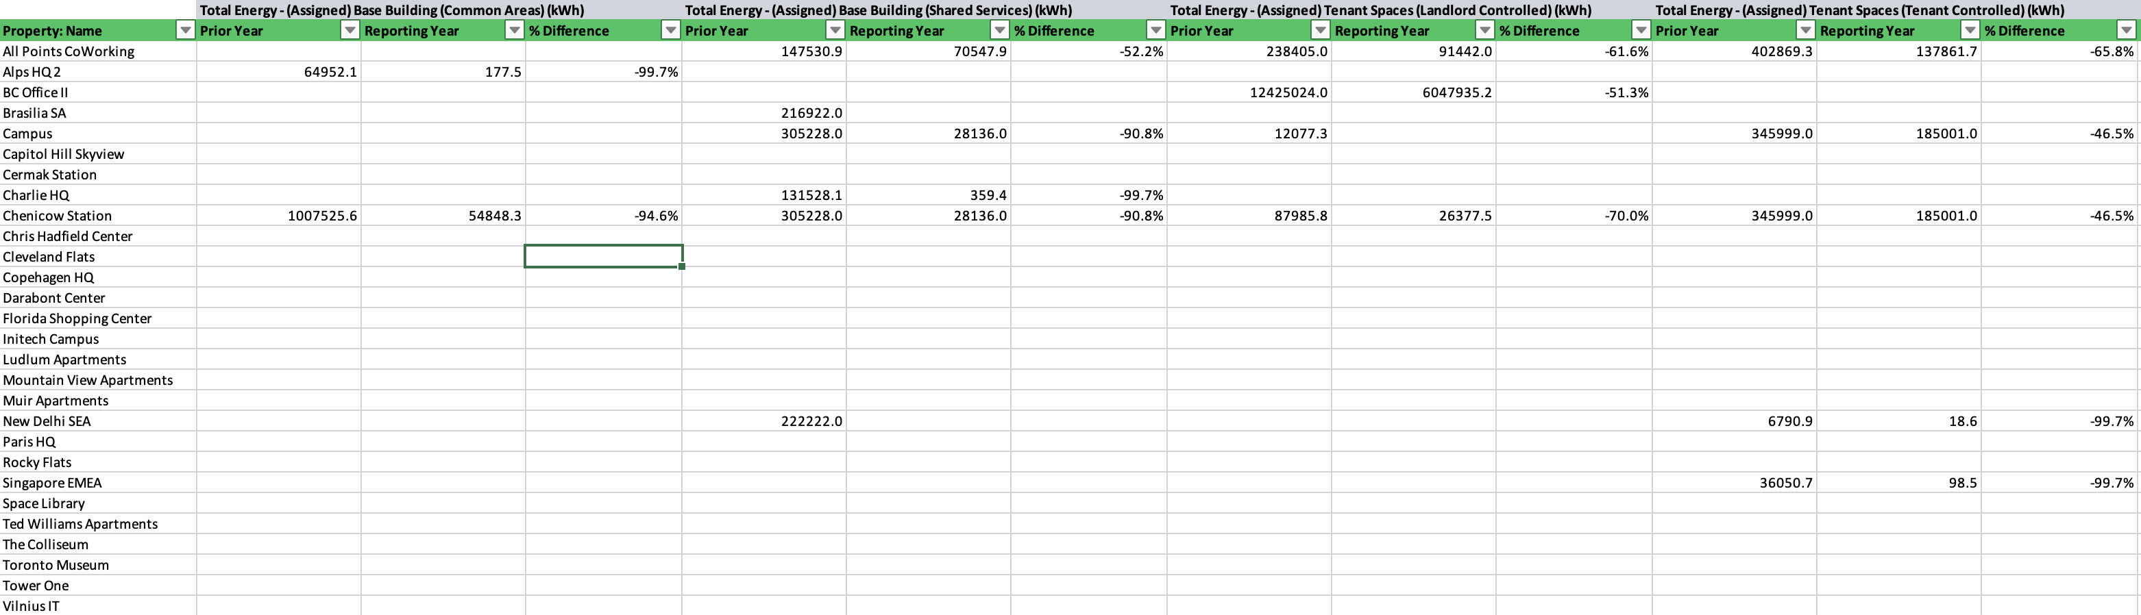This screenshot has width=2141, height=615.
Task: Select the 54848.3 reporting year value
Action: coord(443,216)
